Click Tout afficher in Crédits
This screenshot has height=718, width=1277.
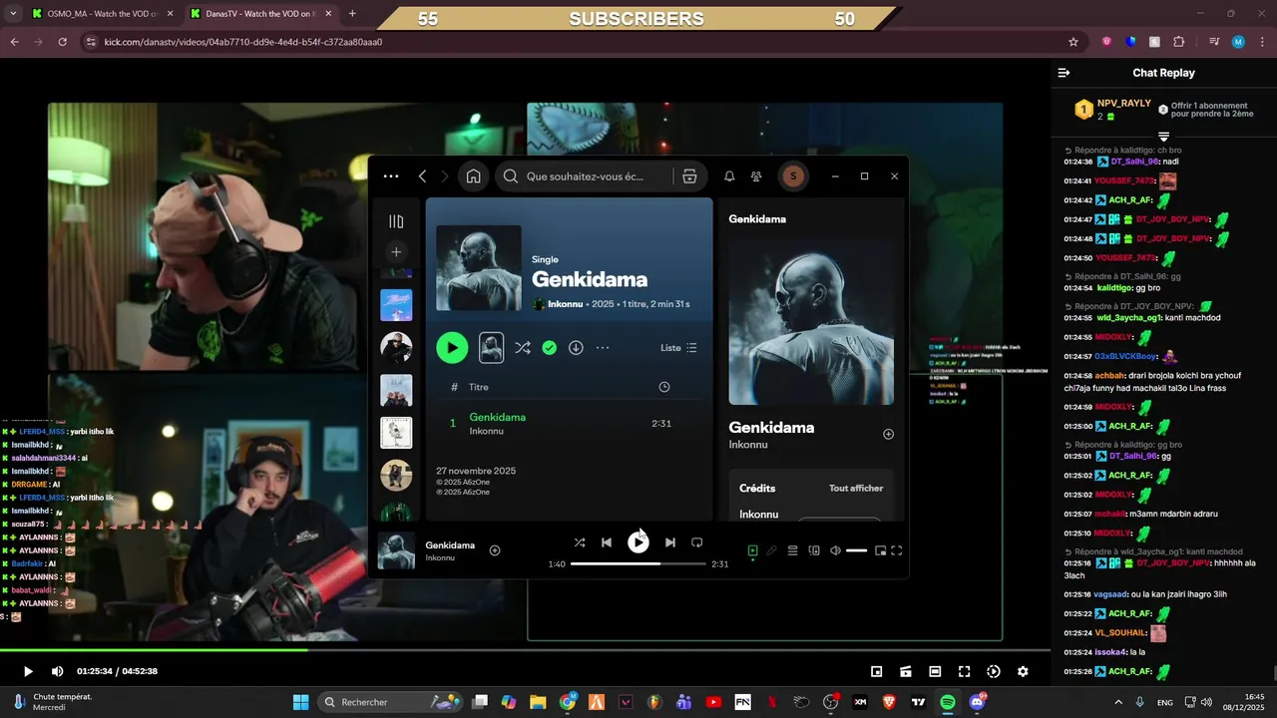[x=856, y=489]
